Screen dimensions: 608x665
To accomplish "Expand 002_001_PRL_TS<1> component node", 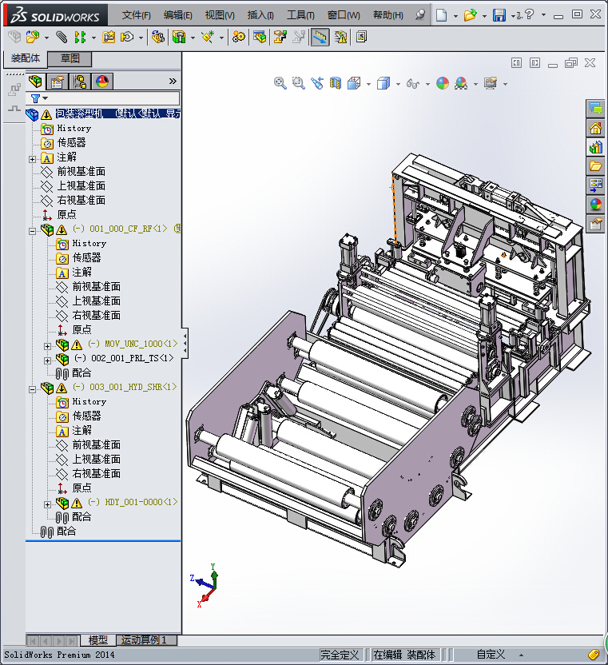I will click(x=47, y=360).
